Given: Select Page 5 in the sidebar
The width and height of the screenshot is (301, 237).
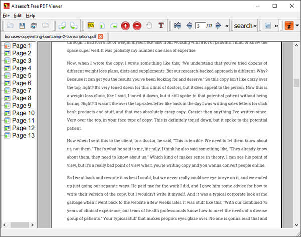Looking at the screenshot, I should [22, 75].
